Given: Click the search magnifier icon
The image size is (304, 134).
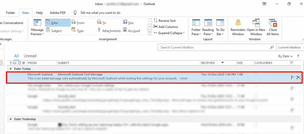Looking at the screenshot, I should click(x=272, y=47).
